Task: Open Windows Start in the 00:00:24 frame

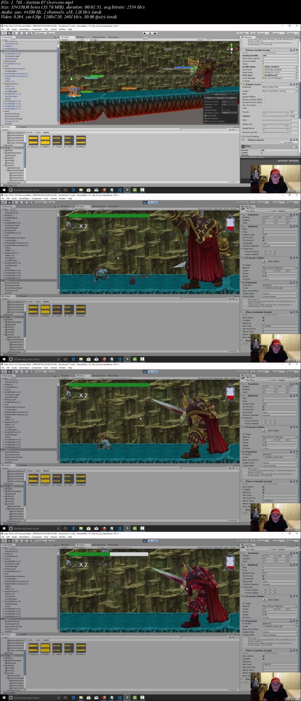Action: point(4,190)
